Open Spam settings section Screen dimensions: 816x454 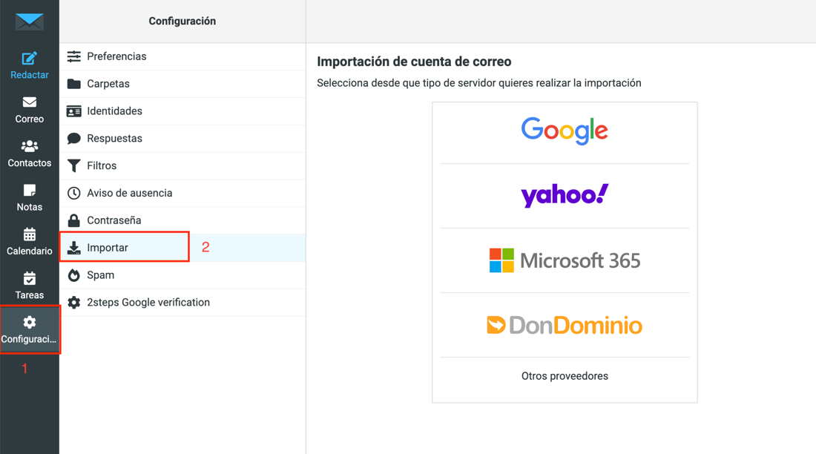point(100,275)
